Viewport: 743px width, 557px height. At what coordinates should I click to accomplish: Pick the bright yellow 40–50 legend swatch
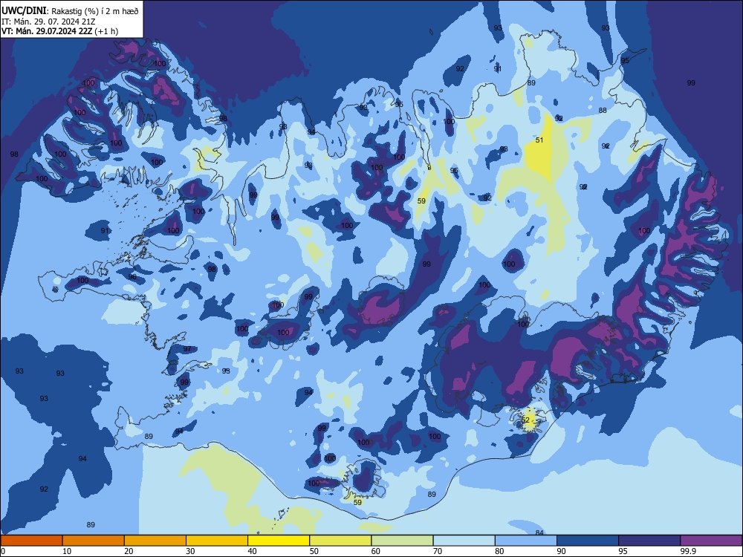click(279, 541)
